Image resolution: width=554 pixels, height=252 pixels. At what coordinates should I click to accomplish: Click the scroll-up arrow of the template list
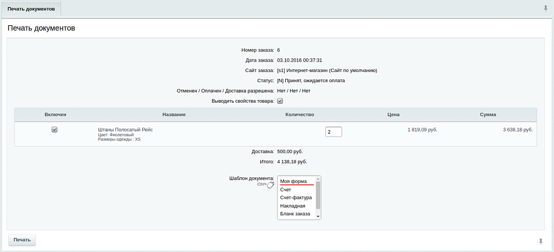click(x=319, y=178)
